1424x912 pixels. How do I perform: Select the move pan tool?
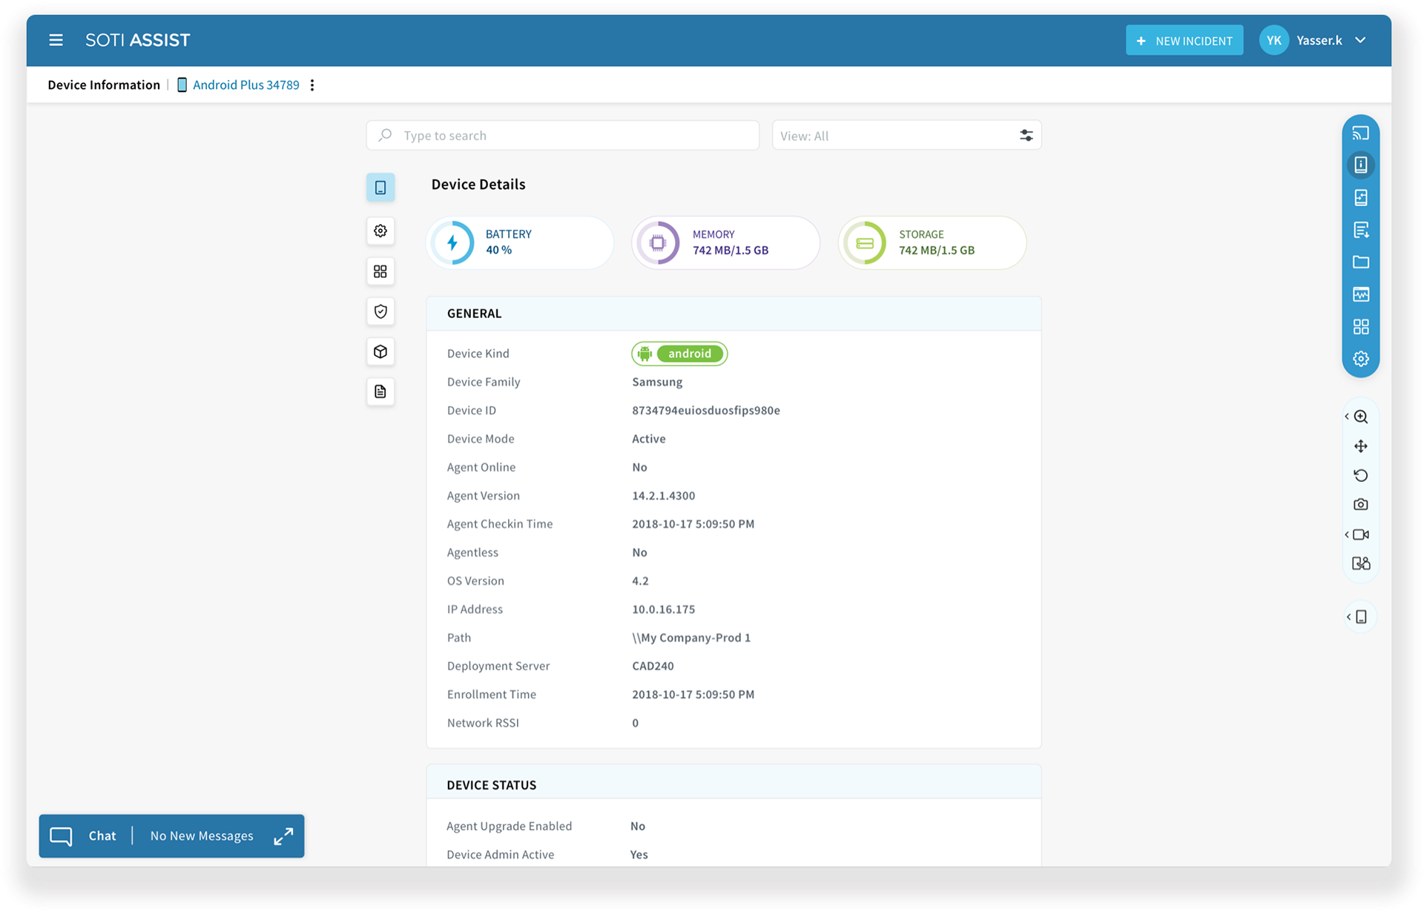pos(1361,446)
